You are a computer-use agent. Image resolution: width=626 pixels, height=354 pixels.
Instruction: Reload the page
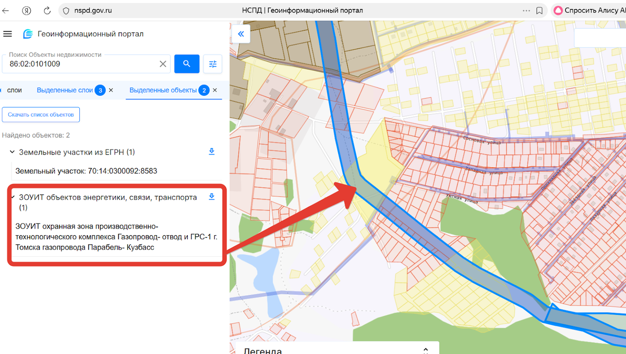pyautogui.click(x=47, y=10)
